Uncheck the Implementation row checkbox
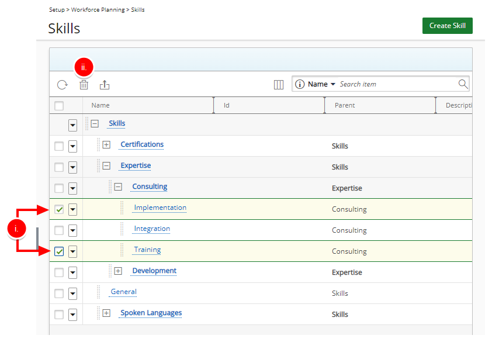Image resolution: width=492 pixels, height=342 pixels. [59, 209]
